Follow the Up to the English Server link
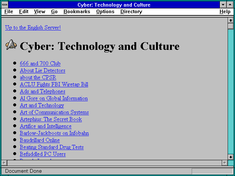The width and height of the screenshot is (235, 176). click(33, 27)
